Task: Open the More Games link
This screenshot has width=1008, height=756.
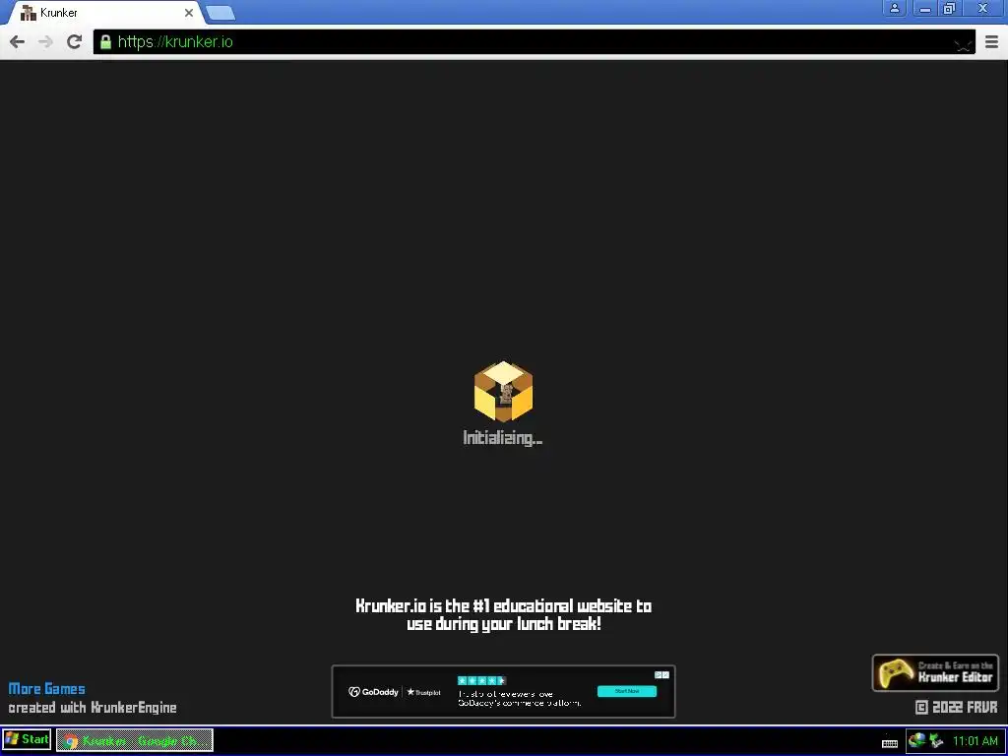Action: [x=47, y=689]
